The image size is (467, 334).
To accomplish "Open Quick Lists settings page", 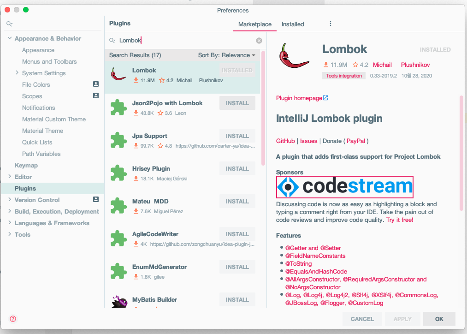I will (x=37, y=143).
